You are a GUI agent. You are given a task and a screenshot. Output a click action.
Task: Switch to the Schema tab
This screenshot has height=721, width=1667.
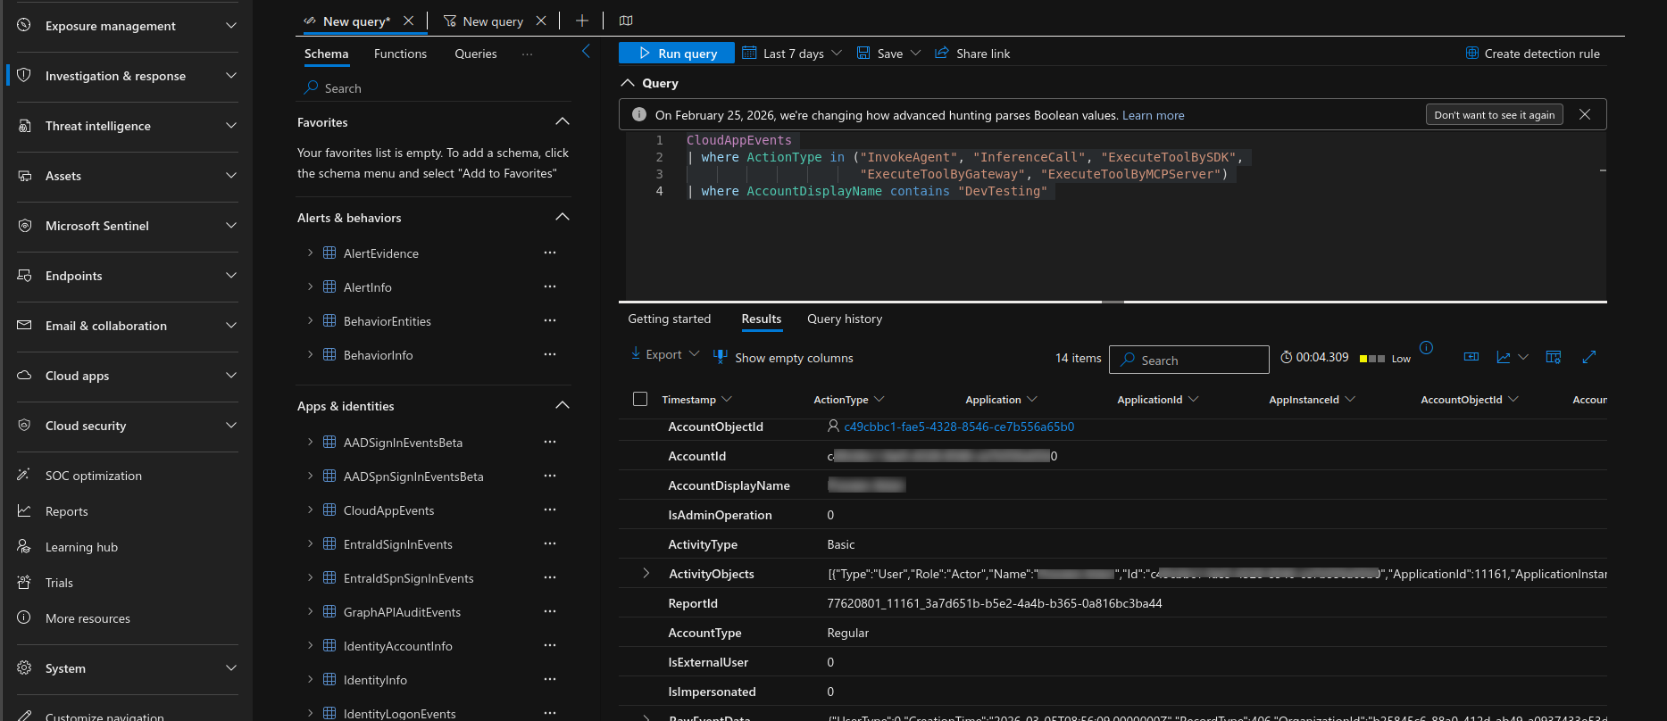327,54
